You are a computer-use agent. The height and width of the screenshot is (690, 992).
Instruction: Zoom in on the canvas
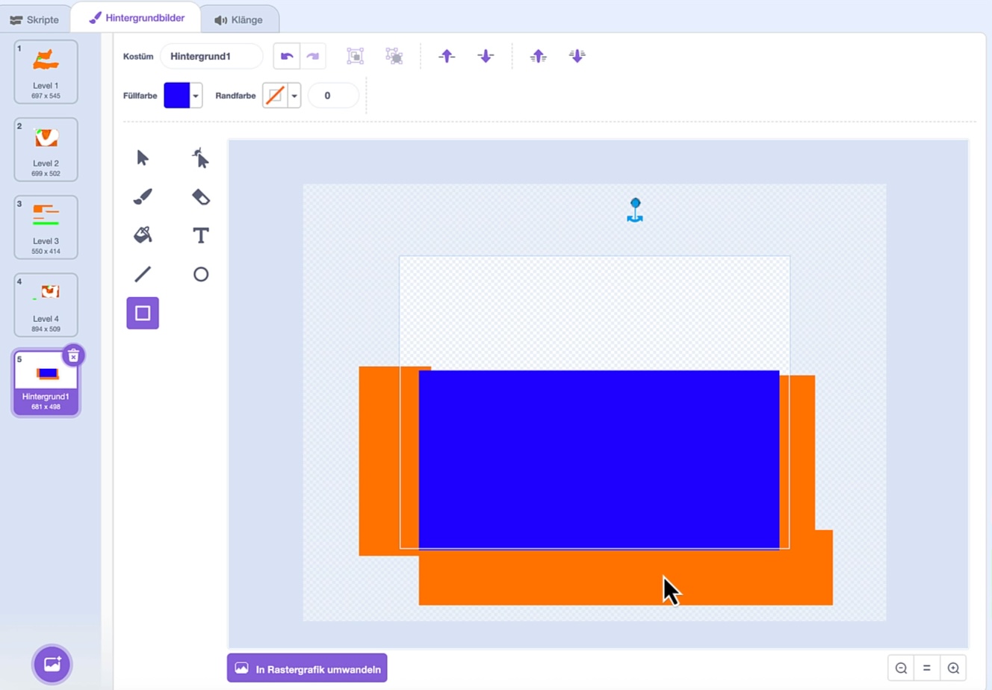tap(953, 668)
